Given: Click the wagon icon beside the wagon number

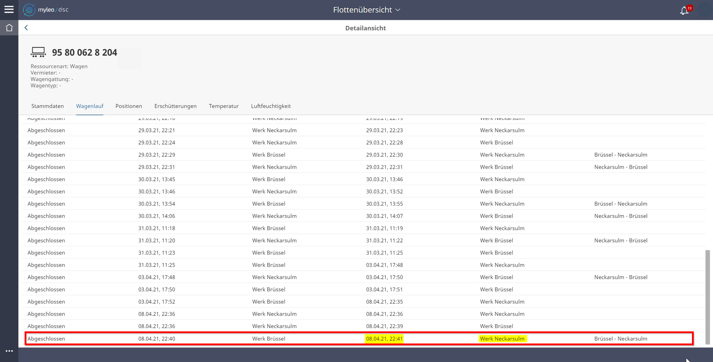Looking at the screenshot, I should (38, 52).
